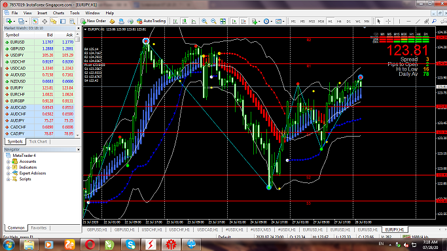Open the Tools menu
Image resolution: width=447 pixels, height=251 pixels.
click(75, 13)
